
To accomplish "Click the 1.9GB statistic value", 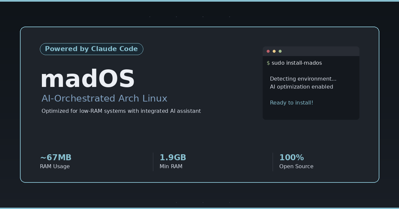I will click(173, 158).
